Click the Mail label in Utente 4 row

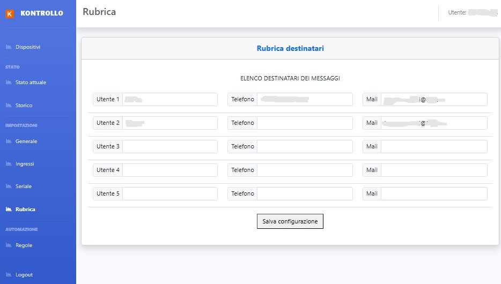pos(372,170)
